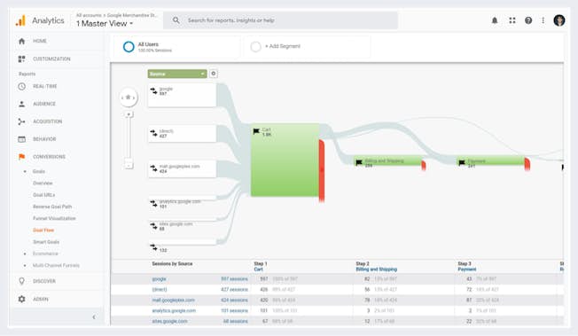Click the help question mark icon
This screenshot has height=336, width=578.
coord(528,20)
